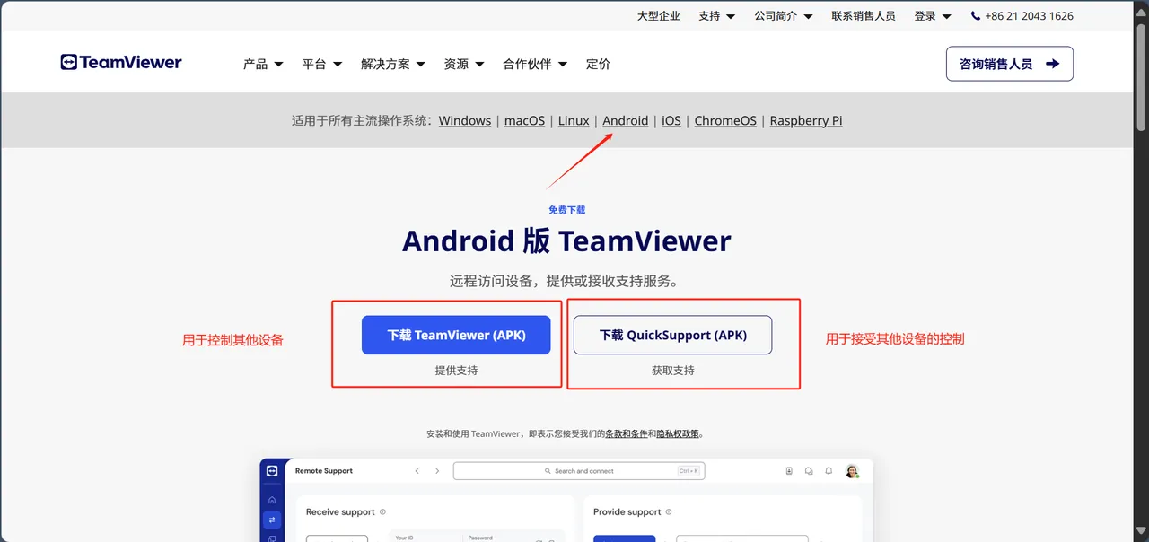This screenshot has width=1149, height=542.
Task: Click the chat bubble icon in preview
Action: pyautogui.click(x=809, y=471)
